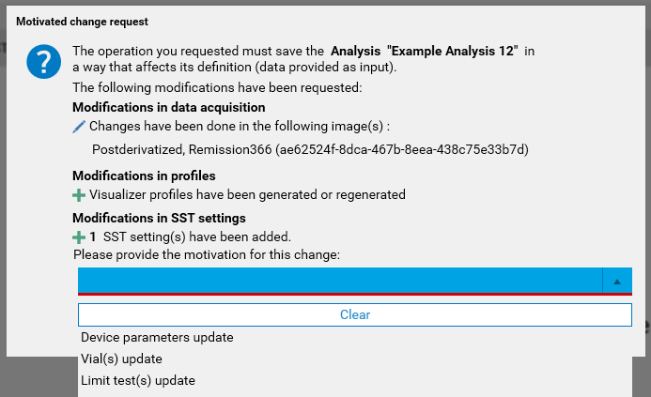
Task: Click the pencil icon beside image changes
Action: point(79,126)
